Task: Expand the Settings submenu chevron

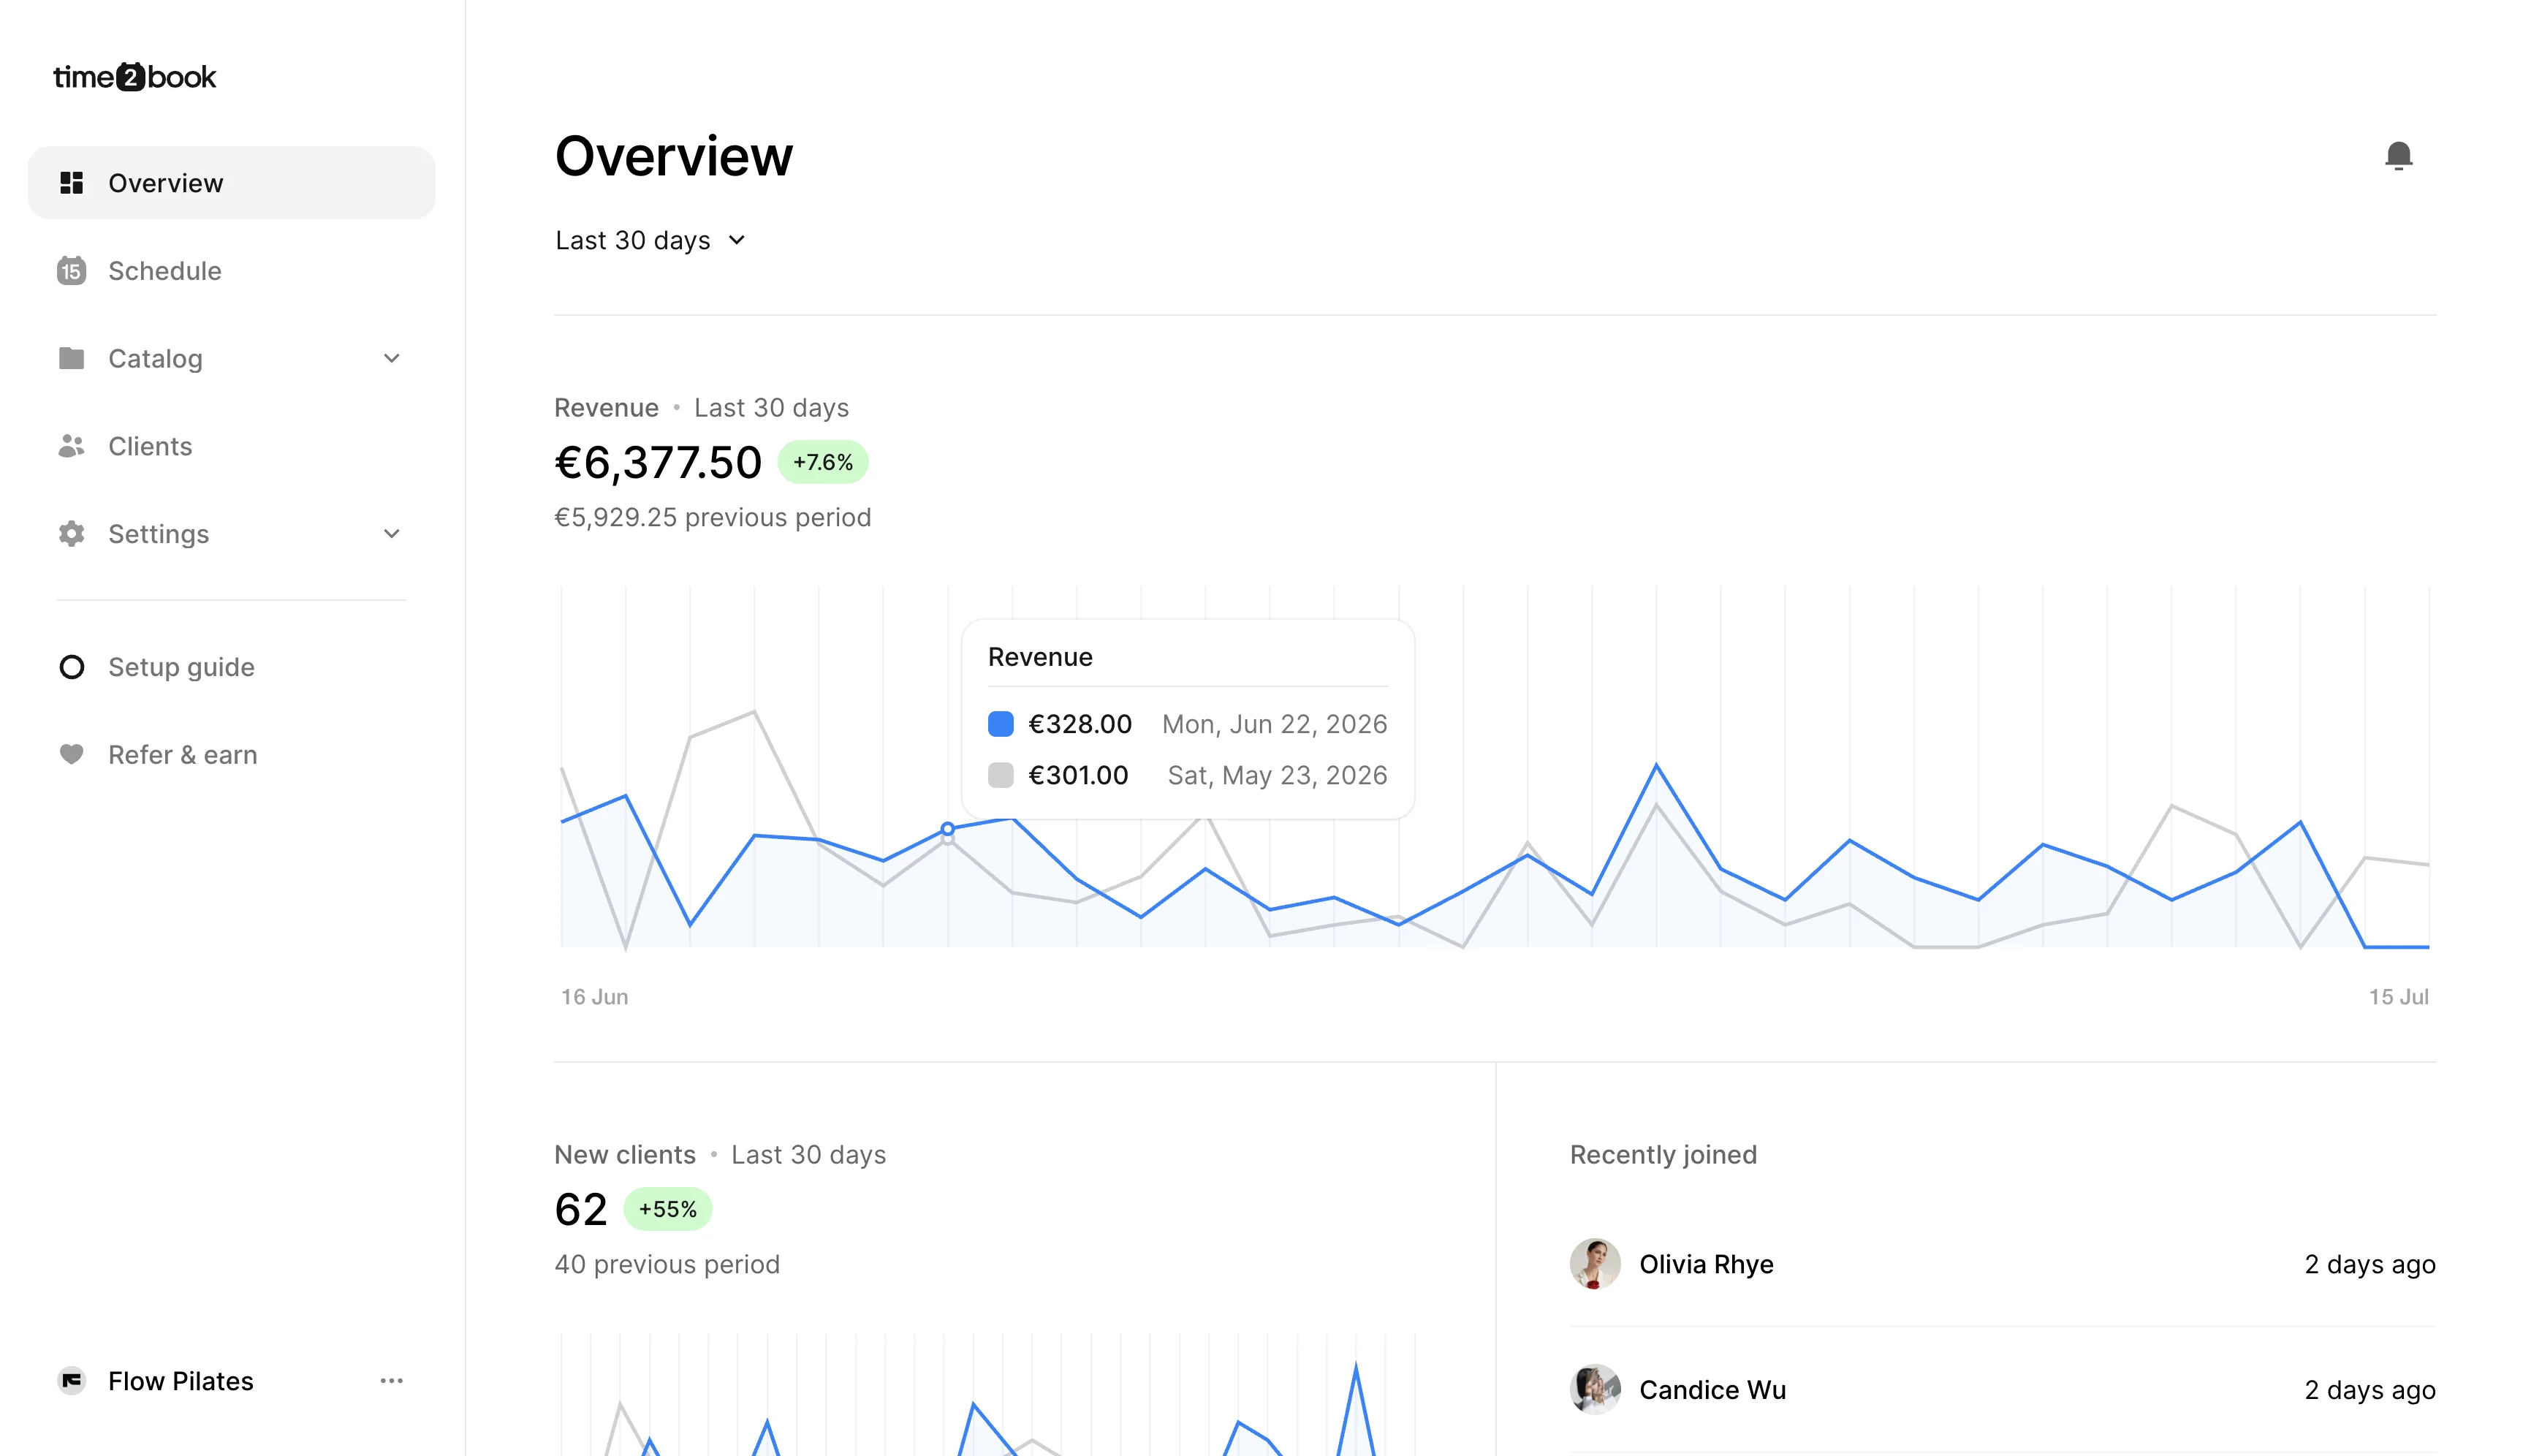Action: 392,534
